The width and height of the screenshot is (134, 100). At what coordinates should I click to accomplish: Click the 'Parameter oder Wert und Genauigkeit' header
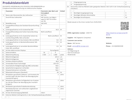(49, 12)
